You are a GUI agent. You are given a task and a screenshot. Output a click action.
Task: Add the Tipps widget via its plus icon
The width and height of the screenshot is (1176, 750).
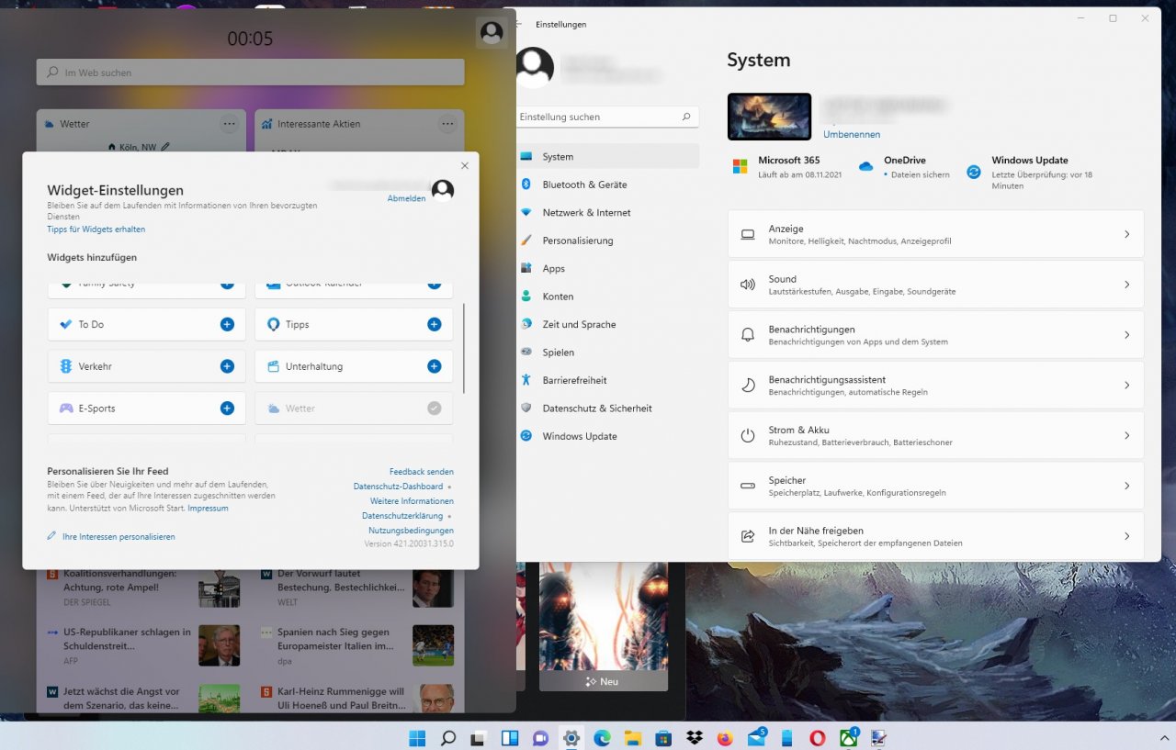[435, 324]
